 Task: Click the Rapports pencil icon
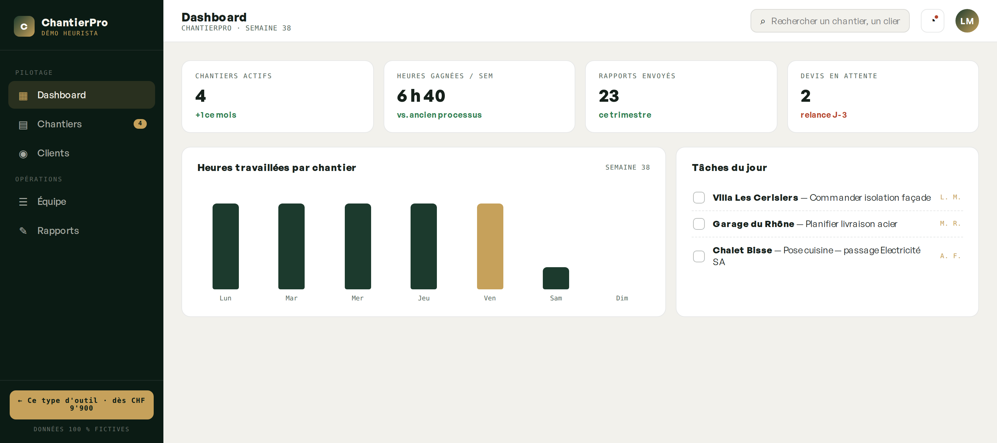[23, 231]
